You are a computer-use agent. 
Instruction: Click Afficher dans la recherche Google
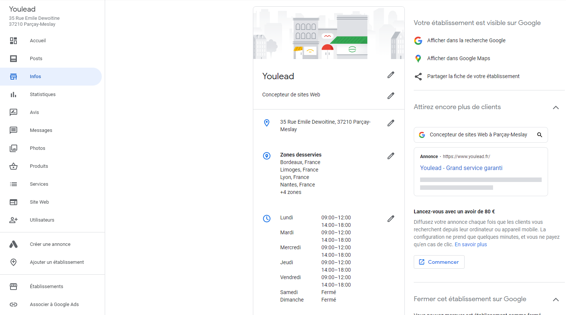466,40
